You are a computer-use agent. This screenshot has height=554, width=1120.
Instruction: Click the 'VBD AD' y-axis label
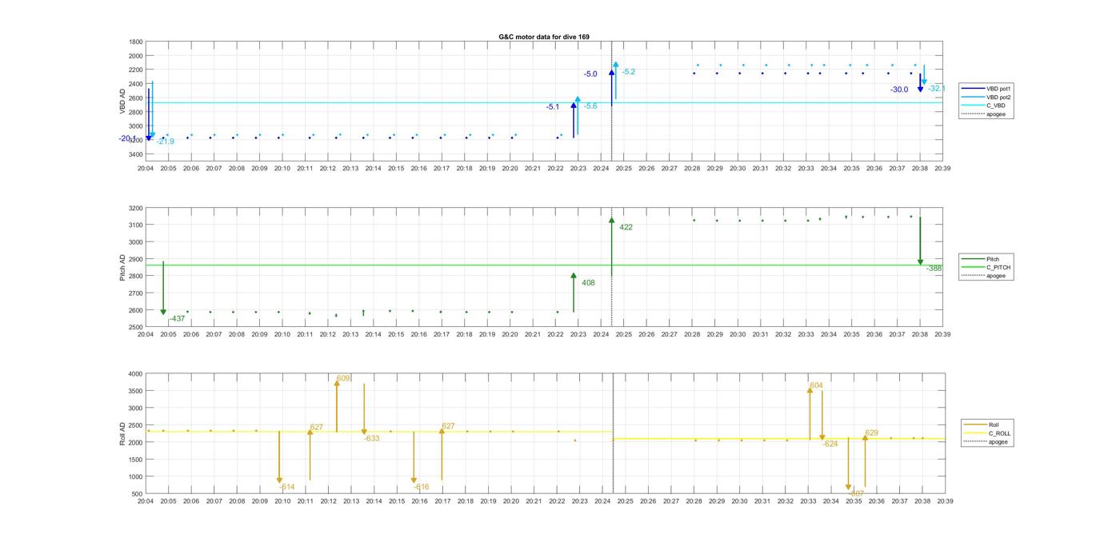click(123, 101)
